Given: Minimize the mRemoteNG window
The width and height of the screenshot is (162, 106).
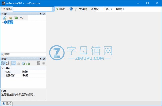Looking at the screenshot, I should 138,3.
